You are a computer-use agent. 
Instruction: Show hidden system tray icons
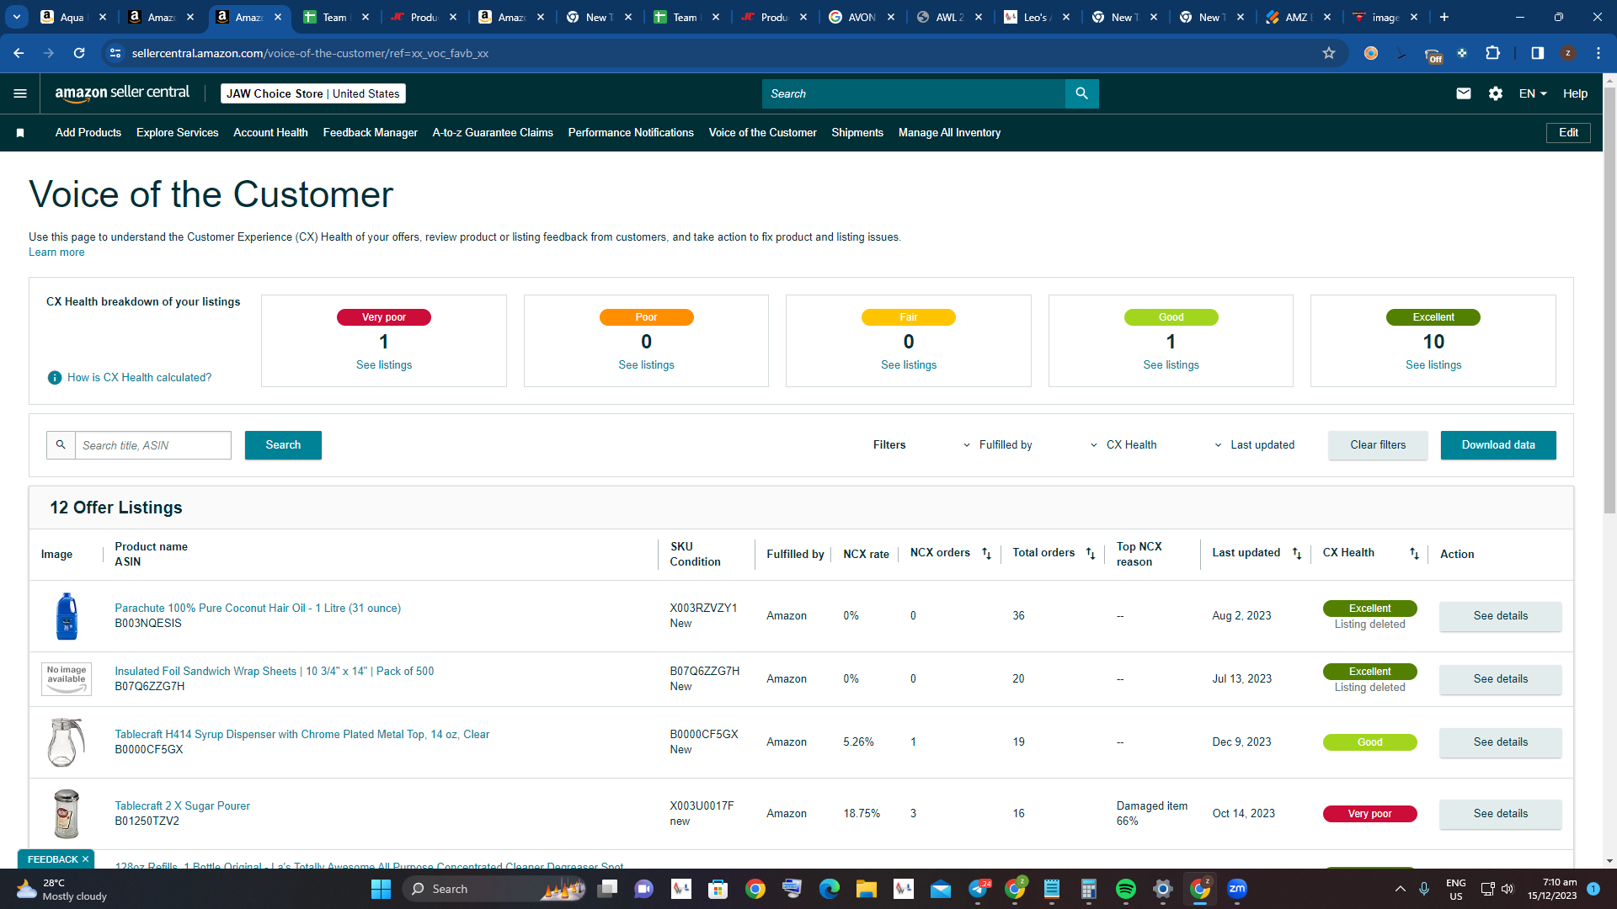point(1400,889)
